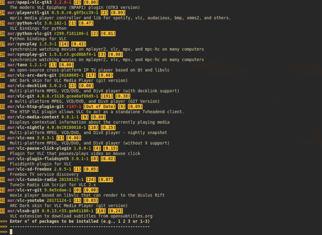Click vote count (17) badge
322x235 pixels.
pos(91,75)
